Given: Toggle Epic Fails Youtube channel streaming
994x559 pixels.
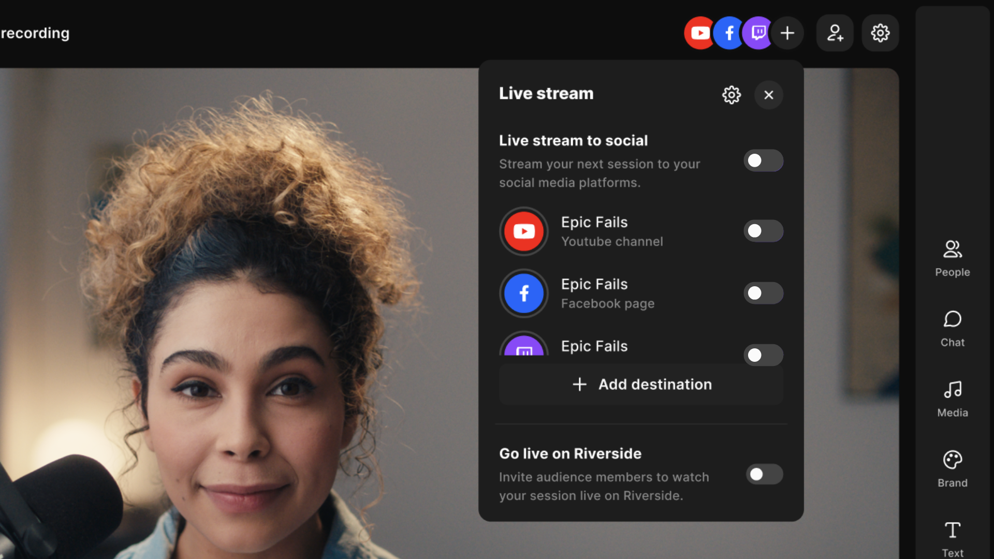Looking at the screenshot, I should tap(764, 231).
